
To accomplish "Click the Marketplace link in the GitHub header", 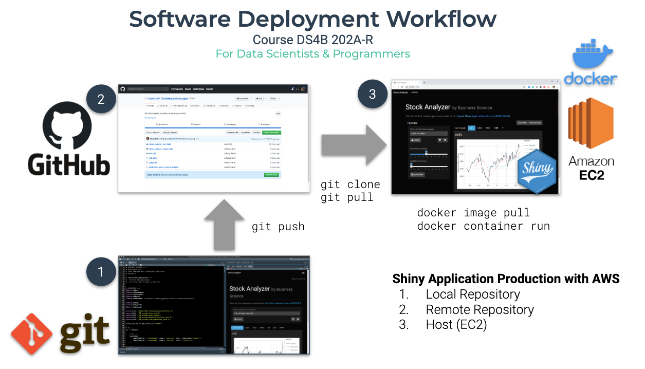I will pos(198,89).
